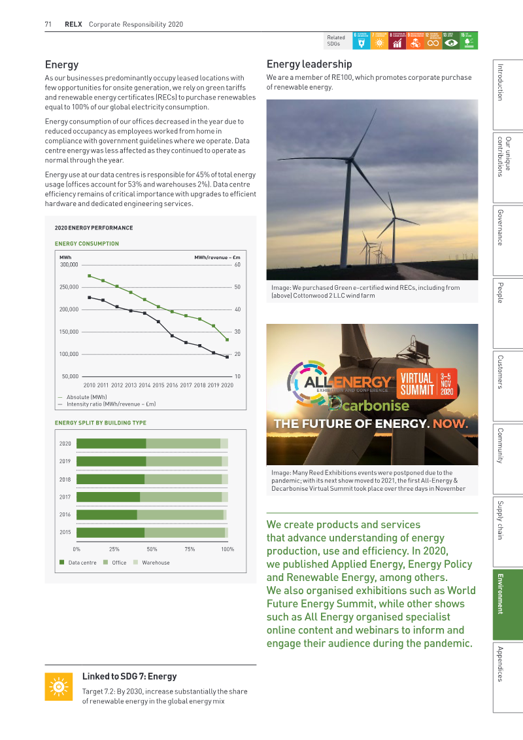
Task: Click the wind farm photo
Action: [372, 190]
